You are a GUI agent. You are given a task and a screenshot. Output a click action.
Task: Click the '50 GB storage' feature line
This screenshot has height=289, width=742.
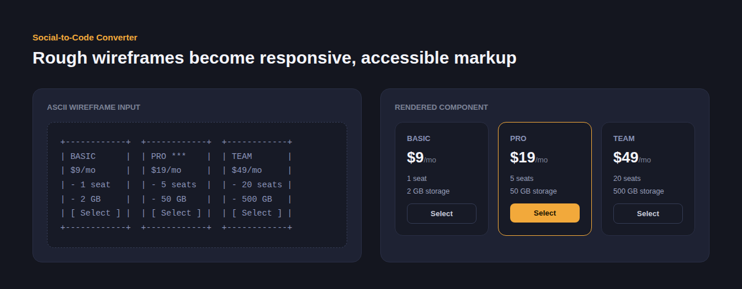[533, 191]
